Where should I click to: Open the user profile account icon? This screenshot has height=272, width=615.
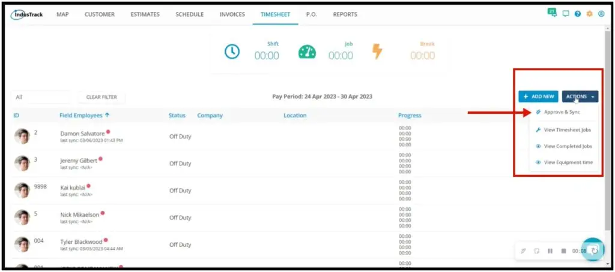click(601, 14)
